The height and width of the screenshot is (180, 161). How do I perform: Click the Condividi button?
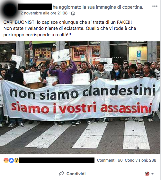pyautogui.click(x=72, y=174)
